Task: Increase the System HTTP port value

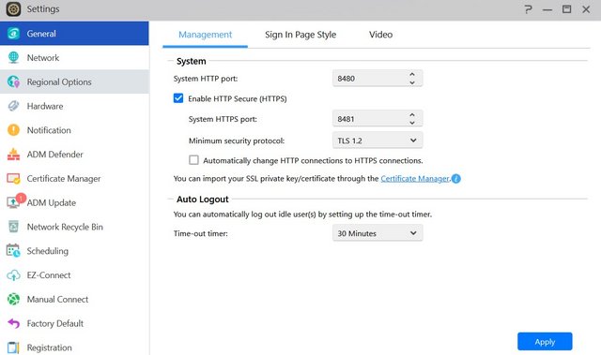Action: click(412, 75)
